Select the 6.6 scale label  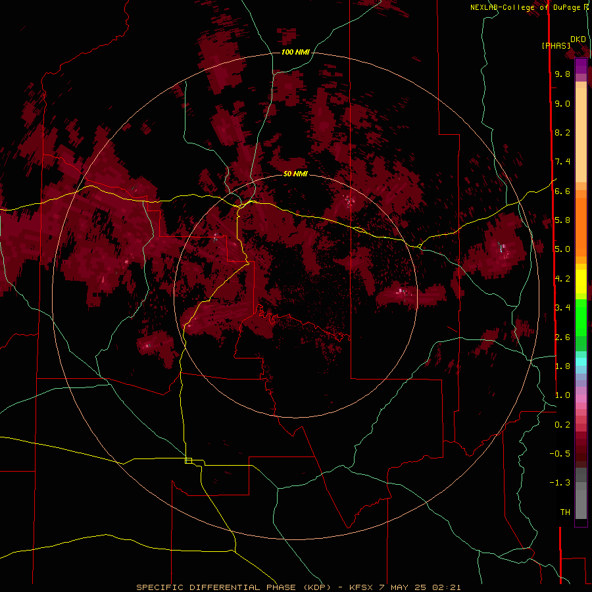pos(562,191)
